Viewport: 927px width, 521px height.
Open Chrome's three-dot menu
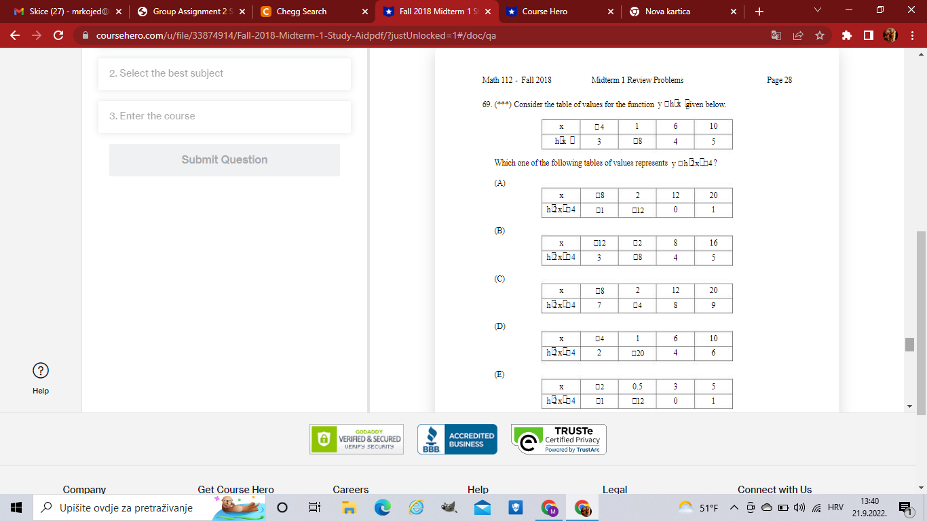[x=912, y=35]
